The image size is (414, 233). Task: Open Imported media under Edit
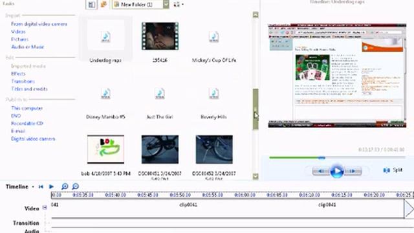coord(28,66)
